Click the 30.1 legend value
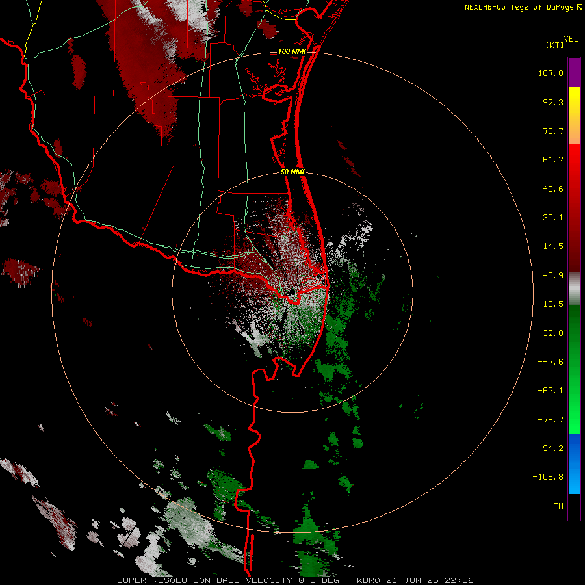This screenshot has width=585, height=585. 553,218
